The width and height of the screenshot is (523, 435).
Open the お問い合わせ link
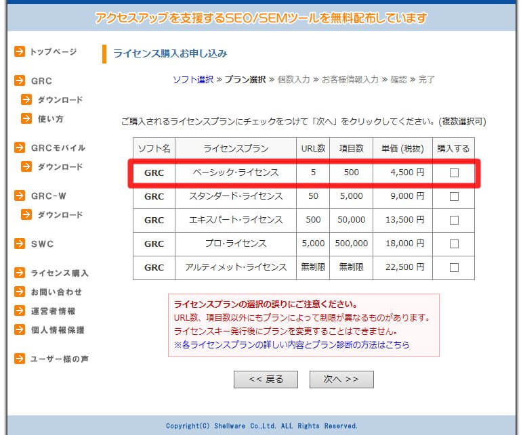56,292
